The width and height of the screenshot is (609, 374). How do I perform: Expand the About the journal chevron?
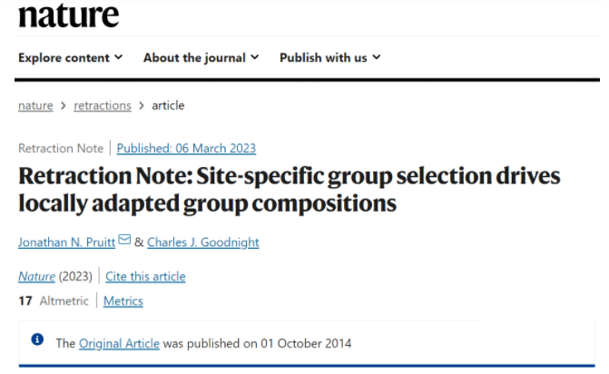pos(255,57)
